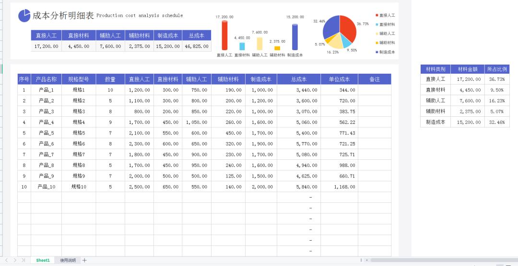Switch to the 使用说明 sheet tab

click(68, 260)
